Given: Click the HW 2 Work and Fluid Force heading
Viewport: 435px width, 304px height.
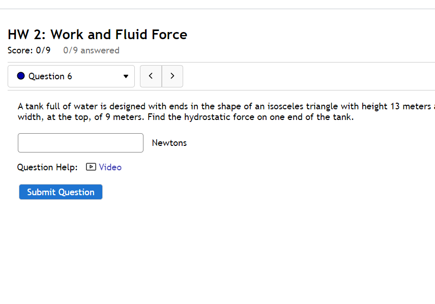Looking at the screenshot, I should (97, 34).
